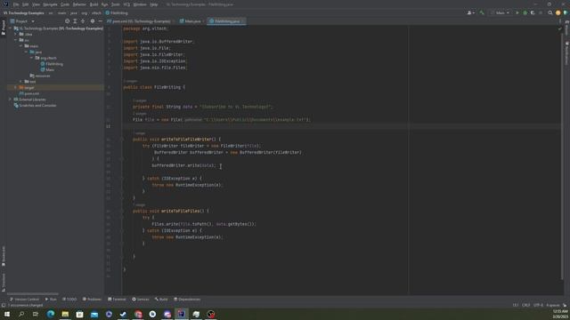Click the Run with Coverage icon
Image resolution: width=570 pixels, height=320 pixels.
pos(533,12)
